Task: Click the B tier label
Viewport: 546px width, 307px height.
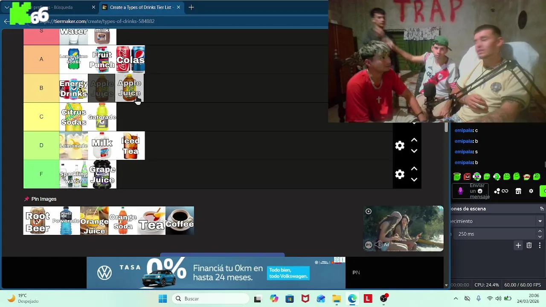Action: pyautogui.click(x=41, y=88)
